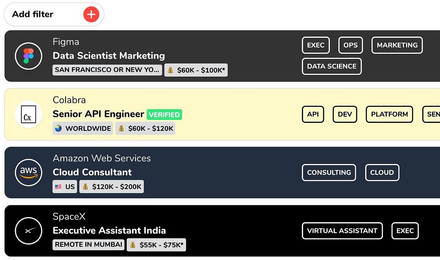Click the SpaceX company name
This screenshot has width=440, height=260.
click(69, 216)
